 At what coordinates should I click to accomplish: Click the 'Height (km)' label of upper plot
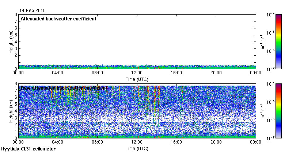11,42
